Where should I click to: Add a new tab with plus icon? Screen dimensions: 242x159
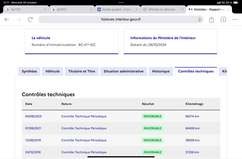236,9
